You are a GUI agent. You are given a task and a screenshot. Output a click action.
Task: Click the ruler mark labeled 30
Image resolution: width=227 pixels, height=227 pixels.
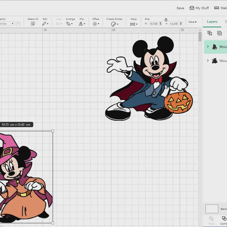(182, 30)
